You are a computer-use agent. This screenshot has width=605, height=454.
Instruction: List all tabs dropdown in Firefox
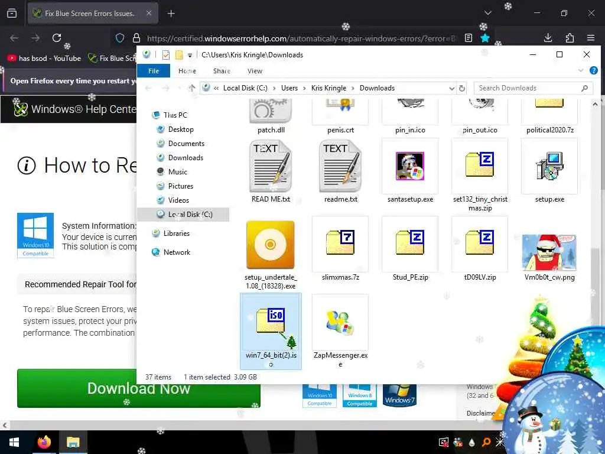pos(487,13)
